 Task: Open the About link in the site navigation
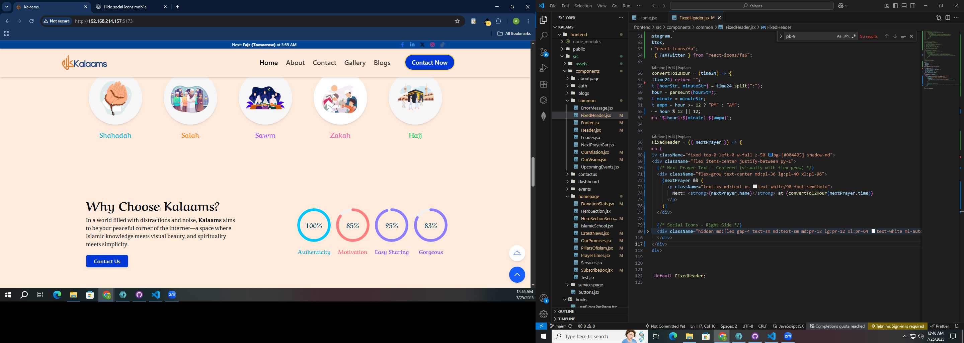point(295,63)
